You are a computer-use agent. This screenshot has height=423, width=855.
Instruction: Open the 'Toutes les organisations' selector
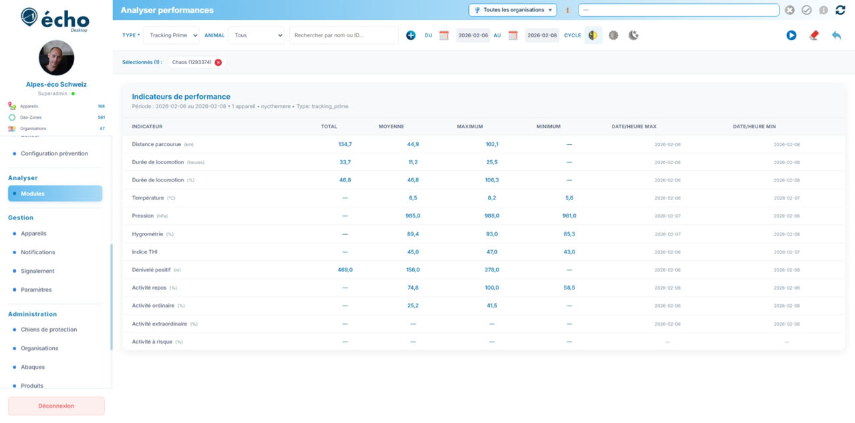point(512,10)
